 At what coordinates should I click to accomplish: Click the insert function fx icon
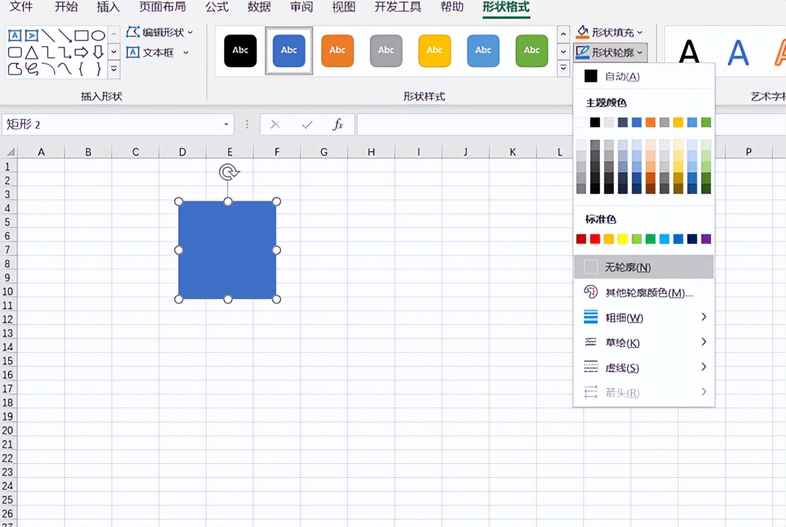[x=338, y=125]
